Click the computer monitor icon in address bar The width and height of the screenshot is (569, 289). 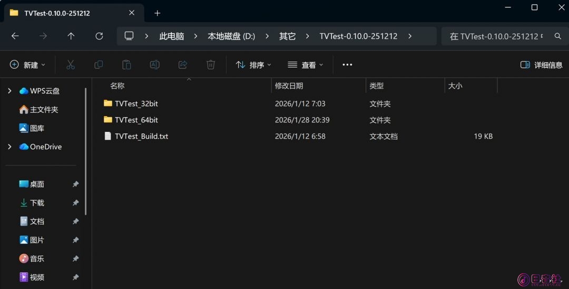(129, 36)
